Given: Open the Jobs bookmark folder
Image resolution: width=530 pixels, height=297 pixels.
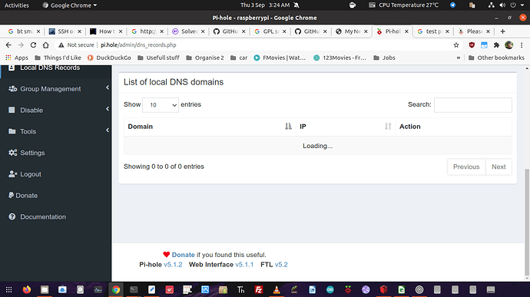Looking at the screenshot, I should [384, 58].
